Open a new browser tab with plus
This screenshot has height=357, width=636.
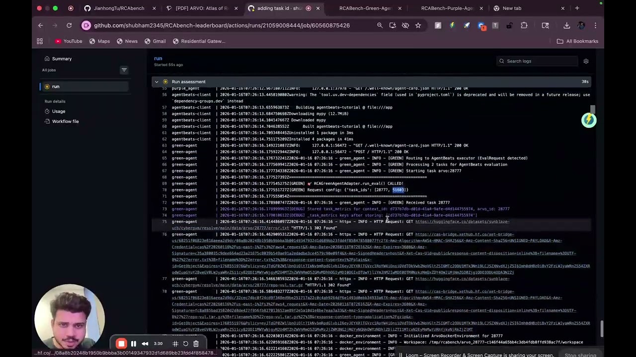point(577,8)
